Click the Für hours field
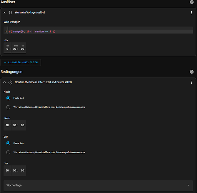 (7, 48)
